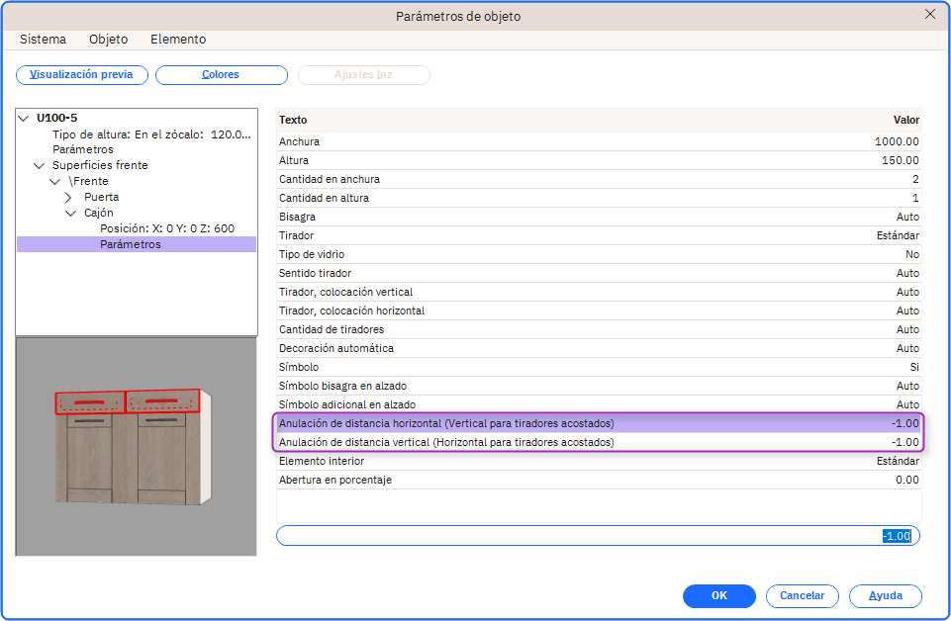Open the Sistema menu

[43, 40]
